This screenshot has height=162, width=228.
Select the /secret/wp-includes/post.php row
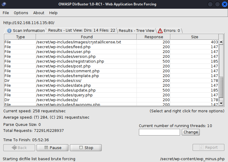coord(111,66)
